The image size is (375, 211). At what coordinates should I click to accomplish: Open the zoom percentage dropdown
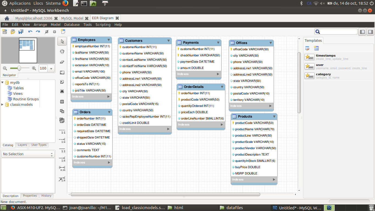tap(51, 68)
